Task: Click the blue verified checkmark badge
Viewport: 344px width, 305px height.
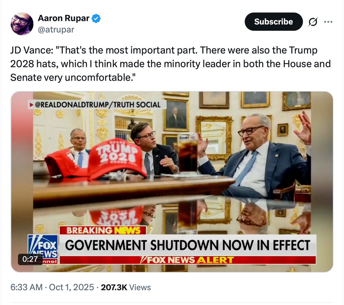Action: (x=96, y=19)
